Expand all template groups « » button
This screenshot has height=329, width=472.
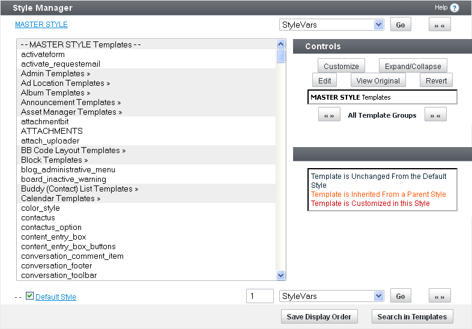329,115
